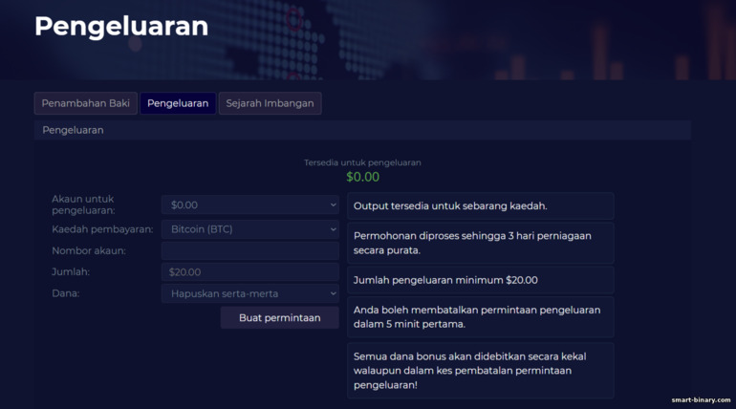Click the Dana label
This screenshot has width=736, height=409.
65,293
